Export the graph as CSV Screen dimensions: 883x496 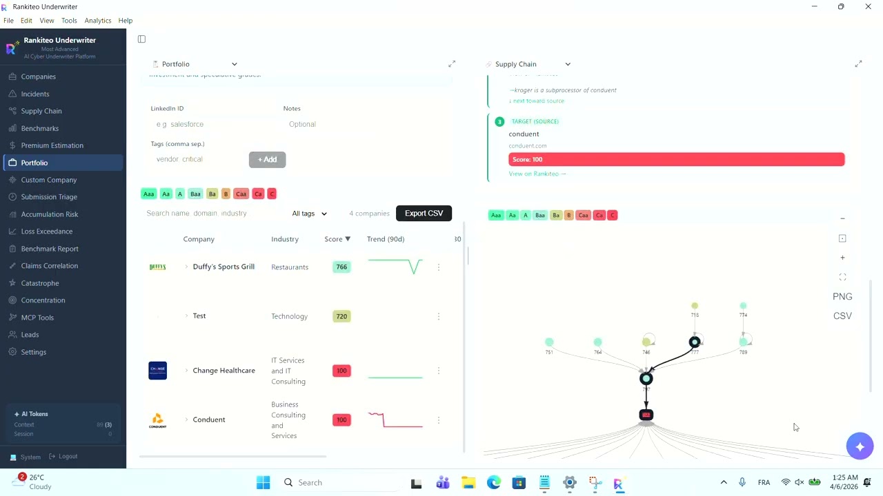[x=842, y=316]
